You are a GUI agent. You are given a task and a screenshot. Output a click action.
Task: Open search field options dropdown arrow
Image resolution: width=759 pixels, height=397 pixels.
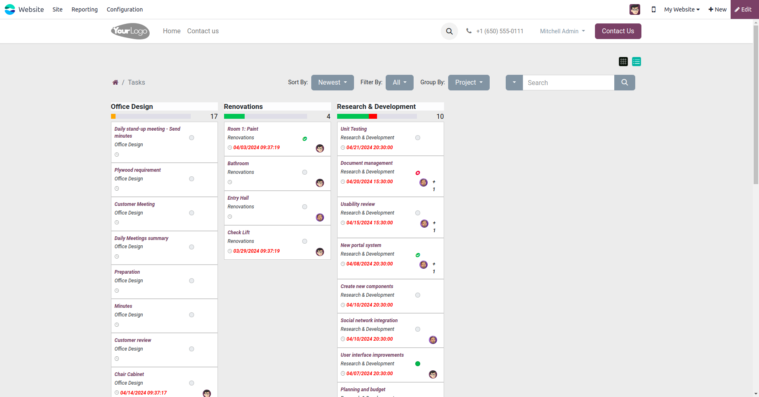(x=514, y=83)
